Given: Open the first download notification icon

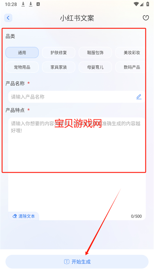Looking at the screenshot, I should tap(23, 4).
